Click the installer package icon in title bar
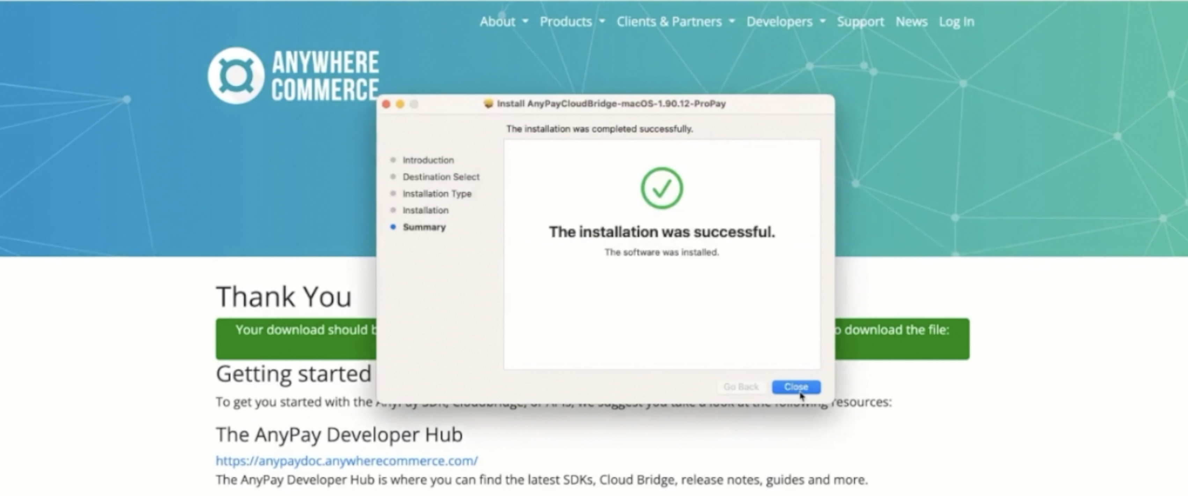This screenshot has height=496, width=1188. point(489,104)
